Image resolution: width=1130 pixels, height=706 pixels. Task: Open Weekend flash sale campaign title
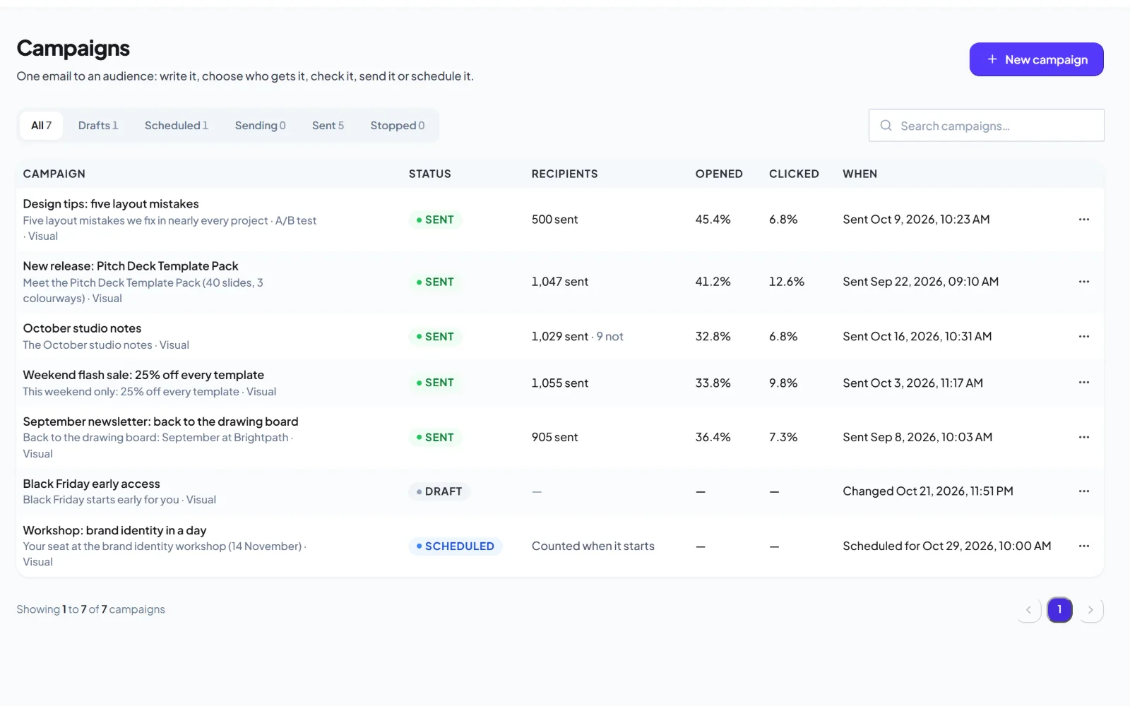pos(143,375)
